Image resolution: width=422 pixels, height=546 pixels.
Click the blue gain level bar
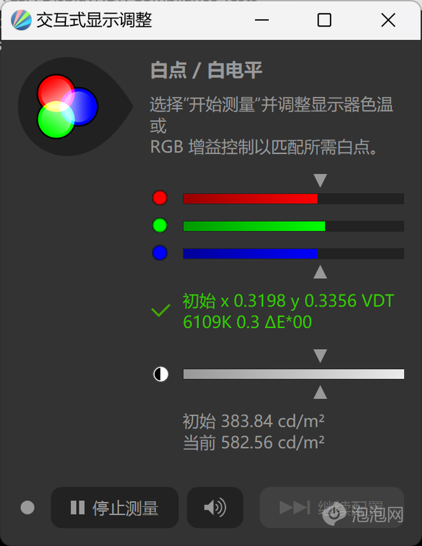[x=293, y=253]
